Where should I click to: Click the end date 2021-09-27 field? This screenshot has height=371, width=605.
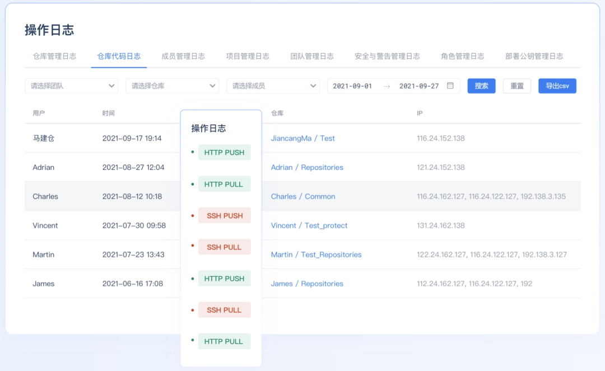pyautogui.click(x=419, y=86)
